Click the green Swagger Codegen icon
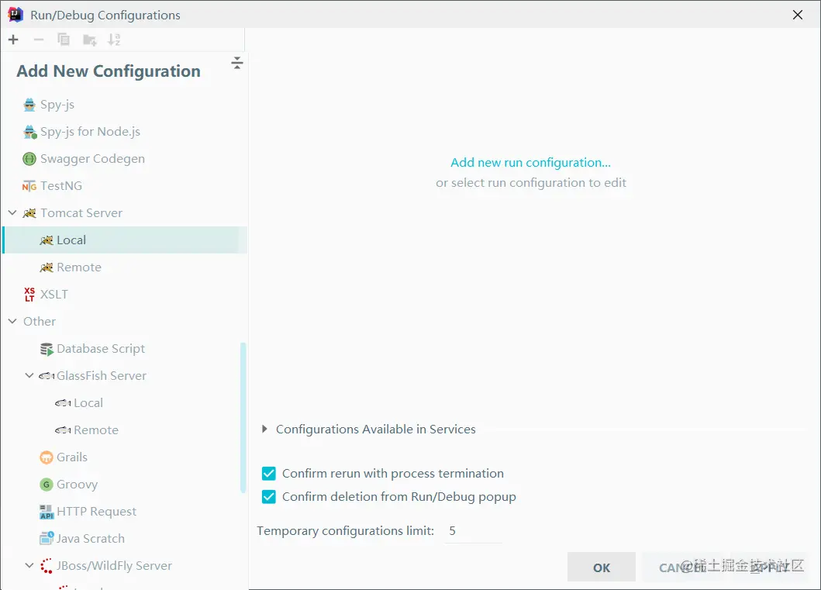The image size is (821, 590). (x=29, y=159)
